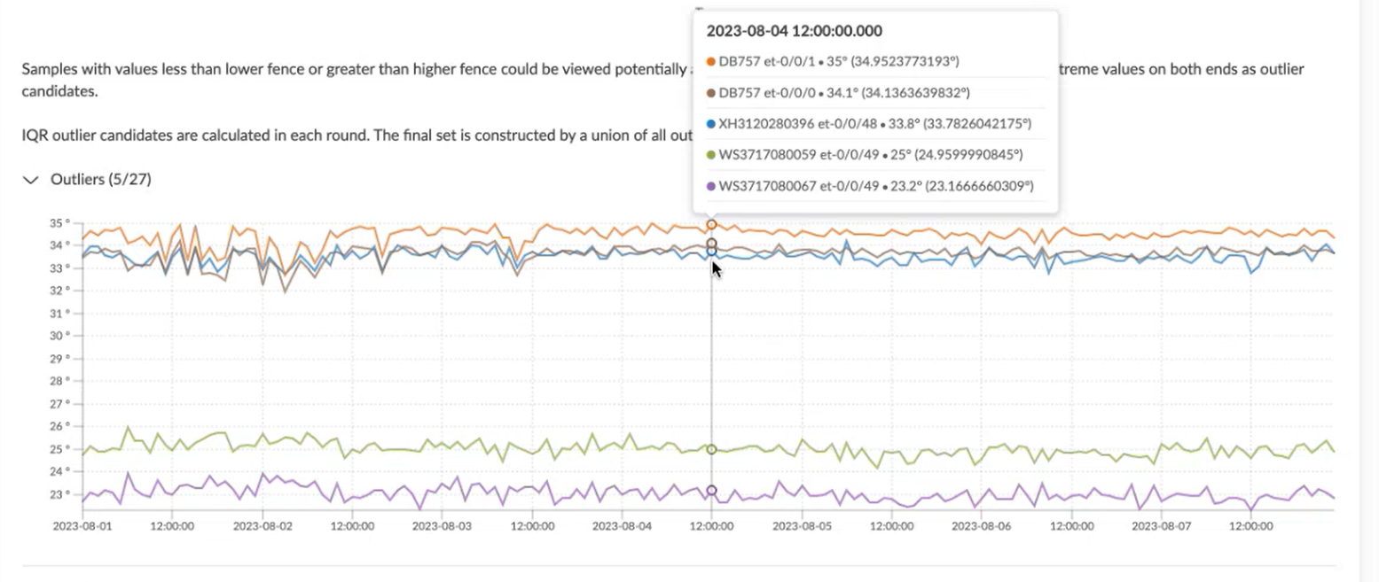The width and height of the screenshot is (1379, 582).
Task: Click the tooltip timestamp 2023-08-04 12:00:00.000
Action: pyautogui.click(x=794, y=31)
